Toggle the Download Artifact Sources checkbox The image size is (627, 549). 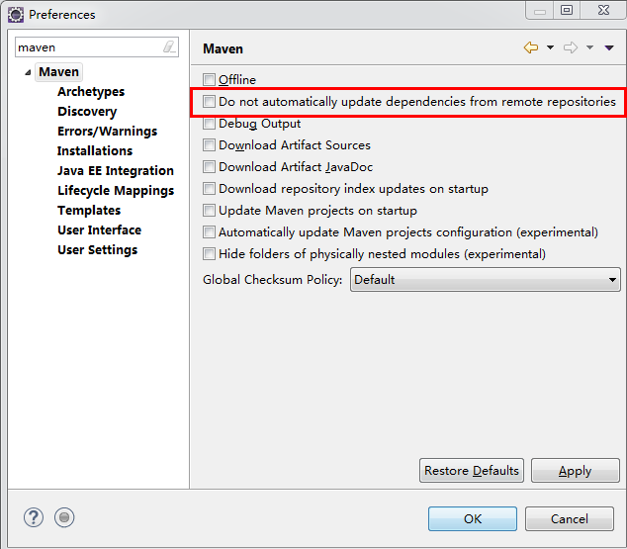(x=209, y=144)
